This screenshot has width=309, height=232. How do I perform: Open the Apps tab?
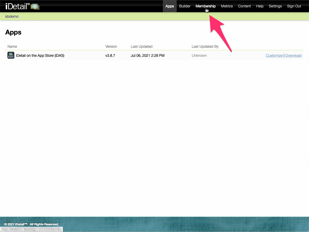169,6
